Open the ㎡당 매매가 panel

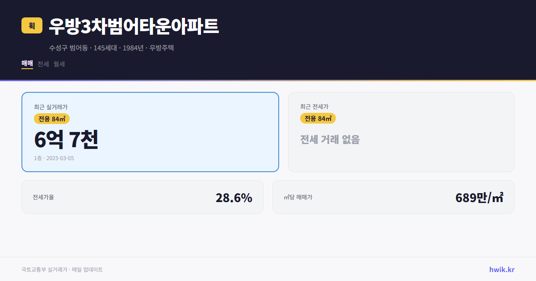click(393, 197)
